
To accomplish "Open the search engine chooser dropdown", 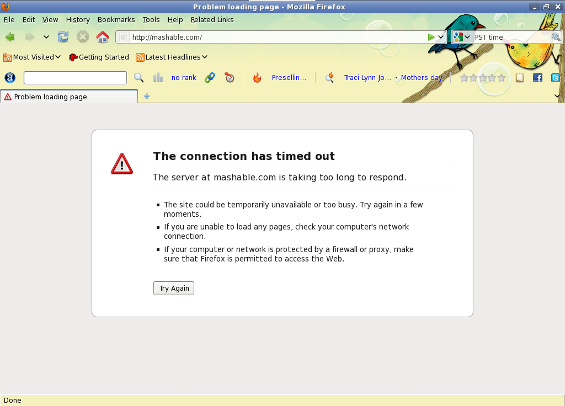I will 462,37.
